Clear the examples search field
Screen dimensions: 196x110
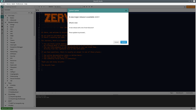point(29,13)
